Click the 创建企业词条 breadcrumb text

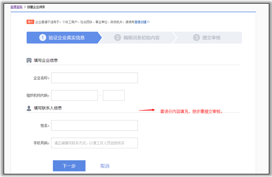(36, 7)
